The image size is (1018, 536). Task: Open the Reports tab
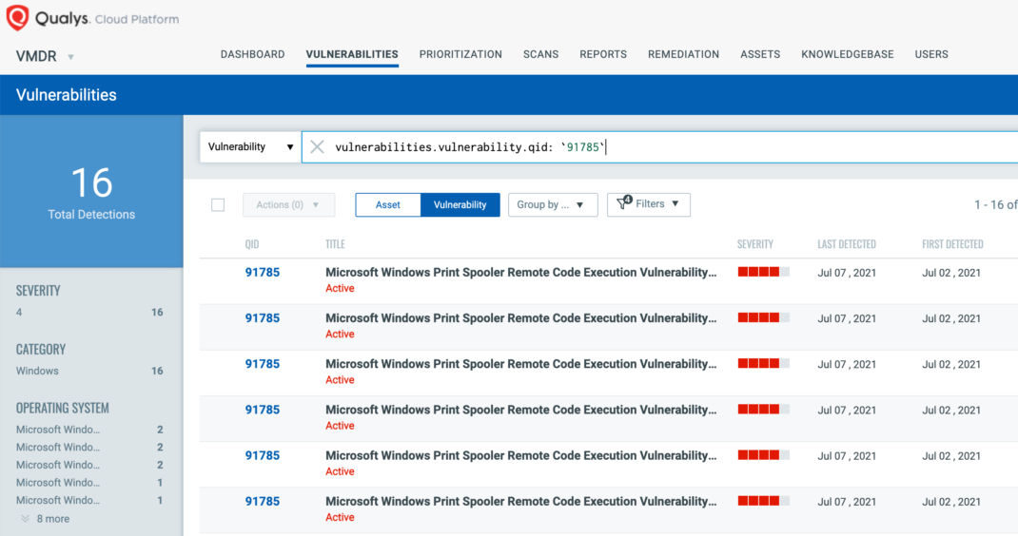[603, 54]
